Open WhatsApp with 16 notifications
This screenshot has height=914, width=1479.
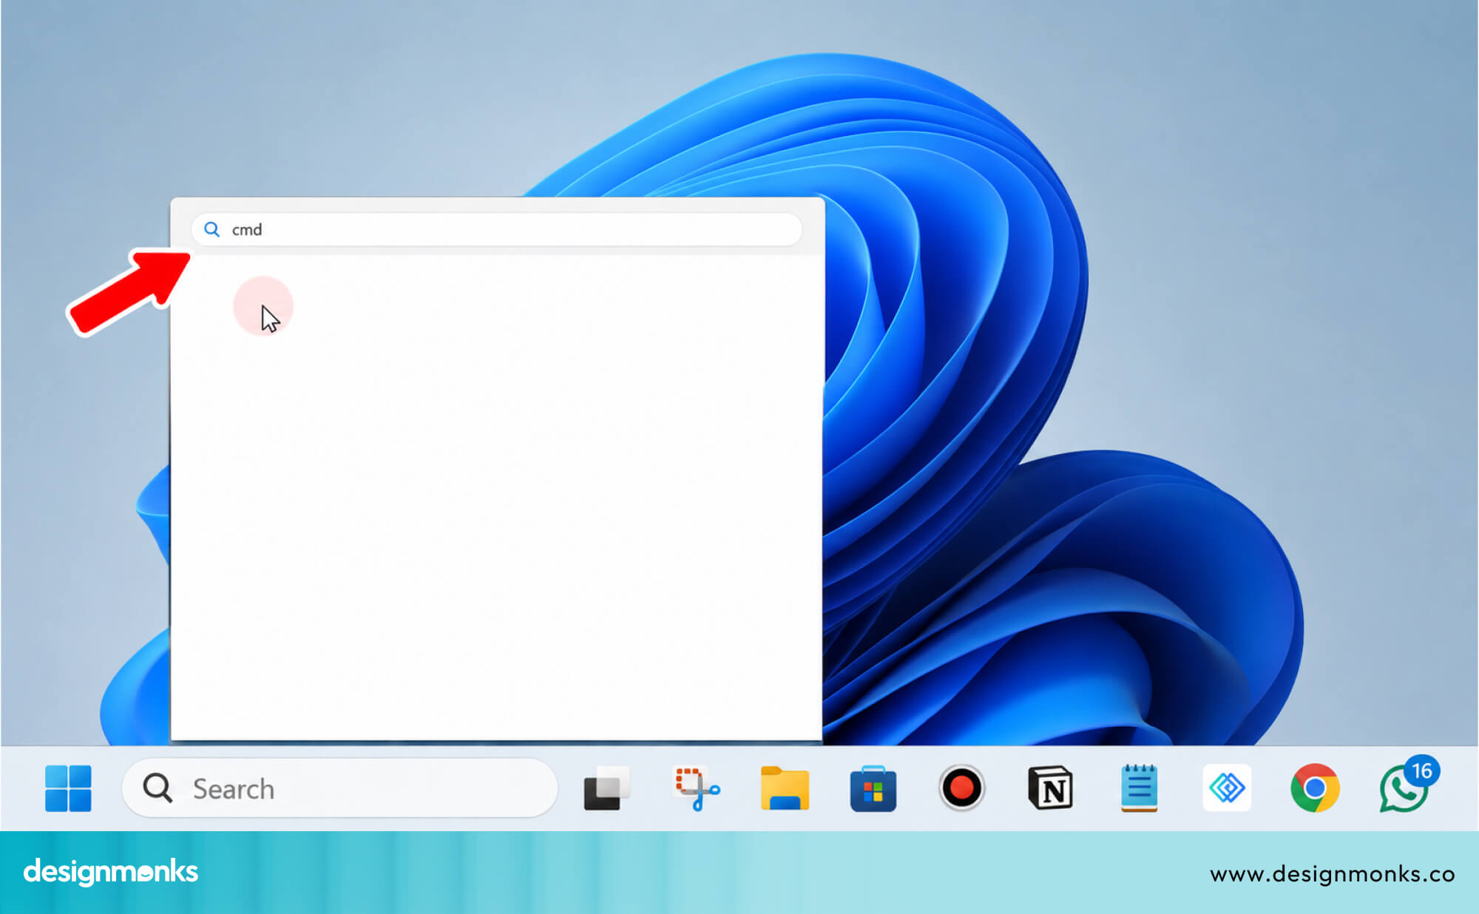pos(1407,785)
